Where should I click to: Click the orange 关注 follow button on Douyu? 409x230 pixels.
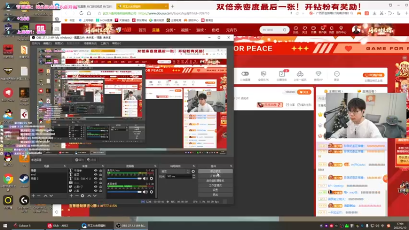pyautogui.click(x=304, y=92)
